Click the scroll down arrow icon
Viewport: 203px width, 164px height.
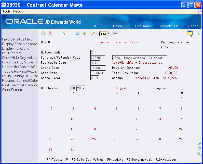(199, 148)
